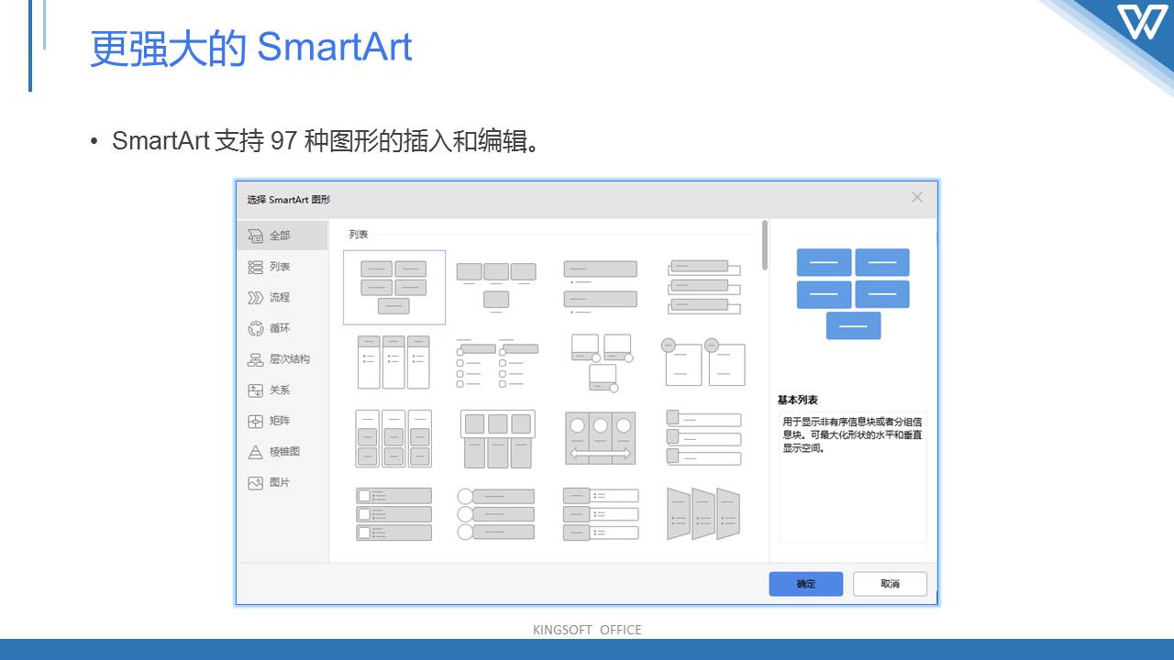Select the 矩阵 category
Screen dimensions: 1174x660
(282, 421)
